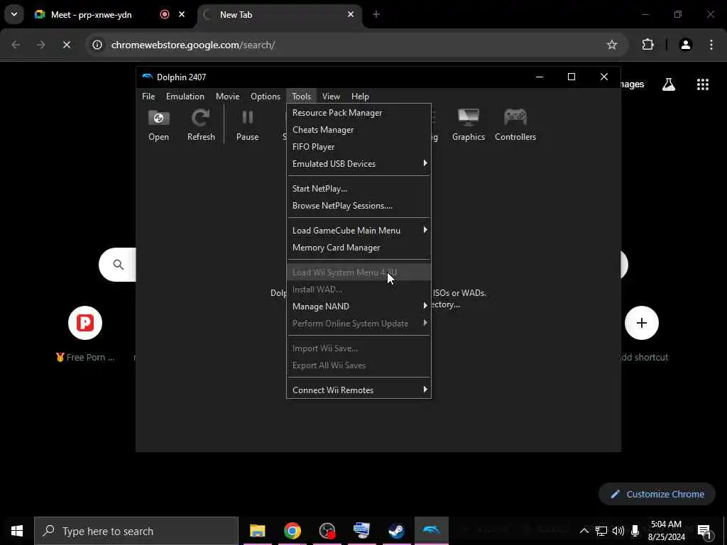Open Steam from taskbar
This screenshot has width=727, height=545.
click(x=396, y=531)
